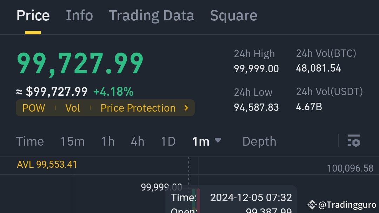Open the Price Protection label
This screenshot has height=213, width=379.
(138, 108)
